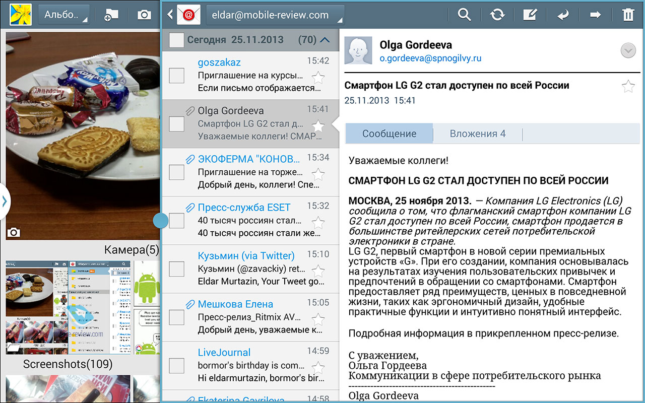Open the ЭКОФЕРМА "КОНОВ... email
This screenshot has height=403, width=645.
tap(250, 172)
